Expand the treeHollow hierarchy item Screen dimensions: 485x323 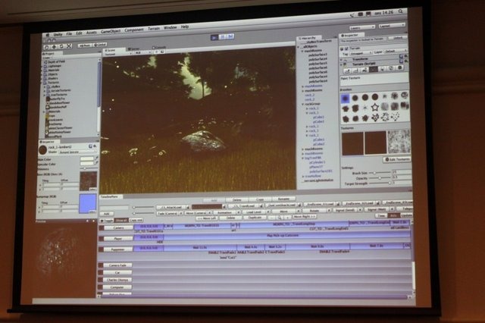pos(303,177)
